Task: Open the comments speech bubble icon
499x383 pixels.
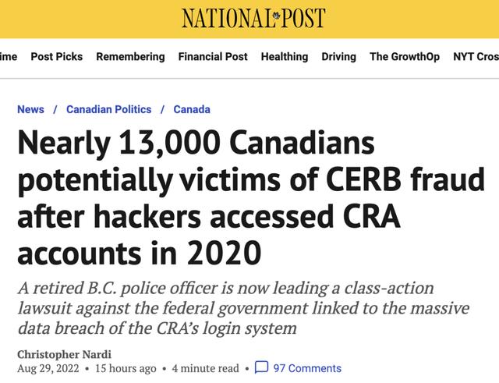Action: [x=262, y=367]
